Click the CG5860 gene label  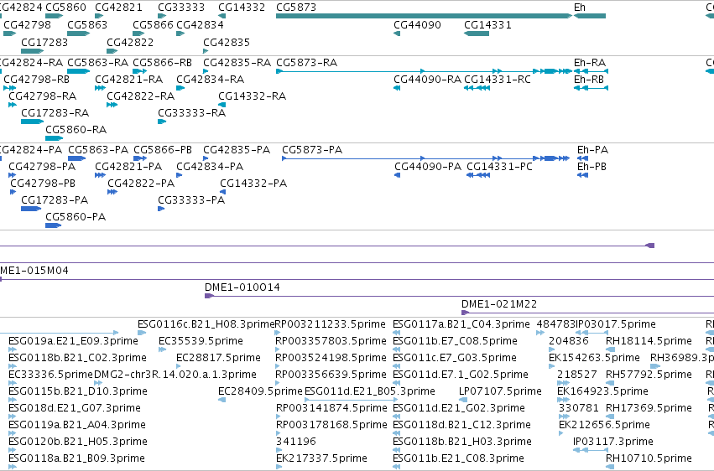pyautogui.click(x=65, y=8)
